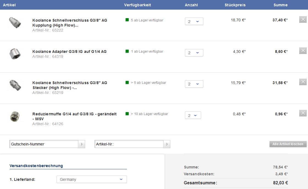308x189 pixels.
Task: Remove Reduziermuffe item with X icon
Action: tap(303, 113)
